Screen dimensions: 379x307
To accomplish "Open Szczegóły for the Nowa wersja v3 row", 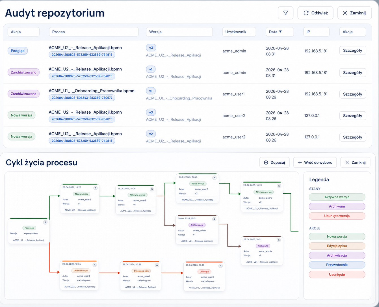I will click(353, 116).
